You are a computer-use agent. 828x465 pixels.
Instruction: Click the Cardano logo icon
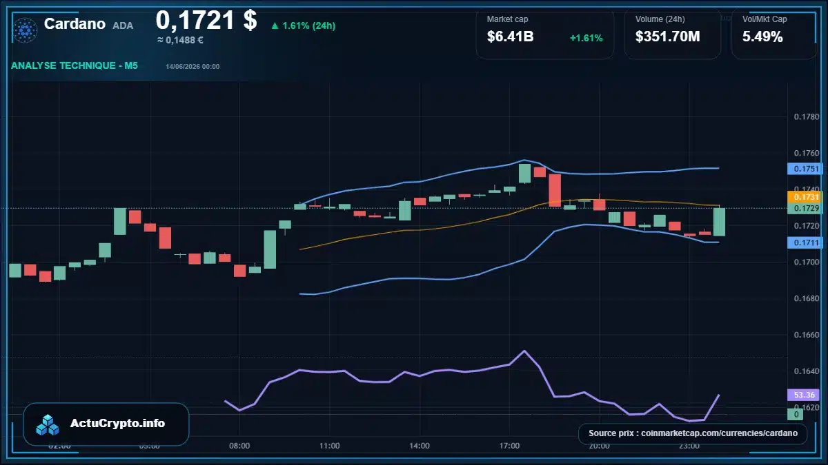click(26, 30)
